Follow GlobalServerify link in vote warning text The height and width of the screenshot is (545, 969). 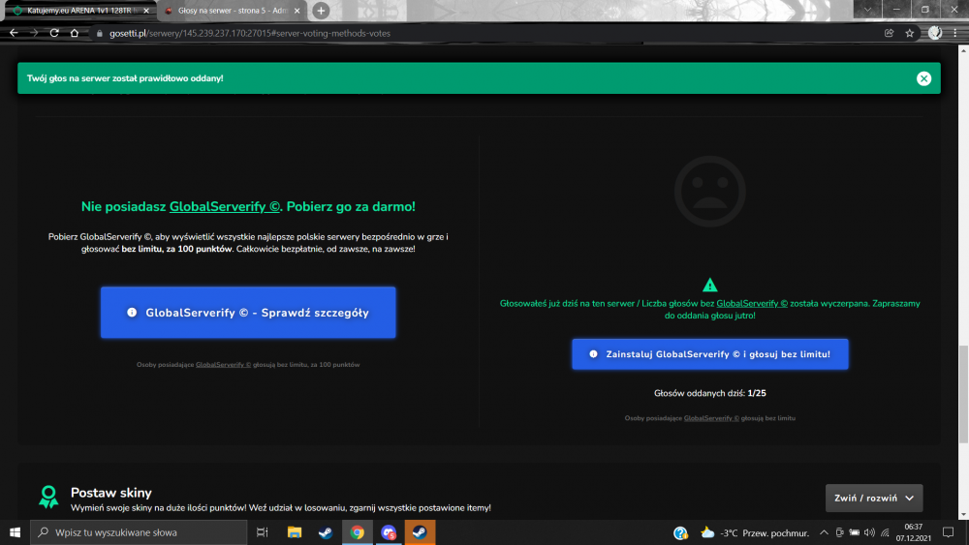pos(752,303)
